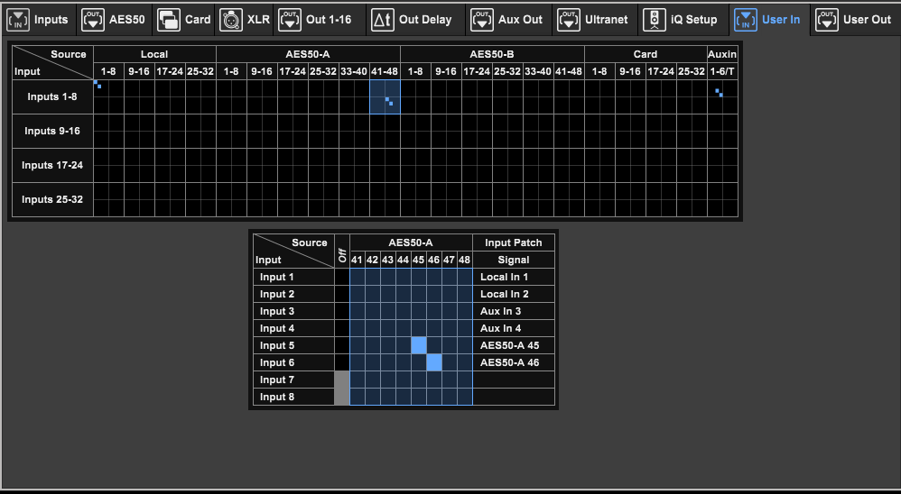
Task: Set Input 7 to Off
Action: (x=342, y=380)
